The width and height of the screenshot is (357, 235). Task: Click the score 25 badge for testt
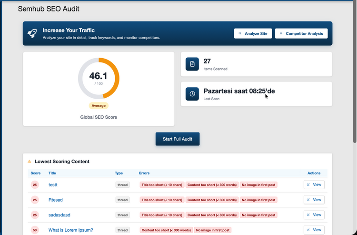pos(35,184)
